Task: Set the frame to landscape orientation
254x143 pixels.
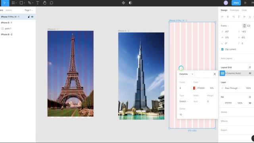Action: pyautogui.click(x=249, y=25)
